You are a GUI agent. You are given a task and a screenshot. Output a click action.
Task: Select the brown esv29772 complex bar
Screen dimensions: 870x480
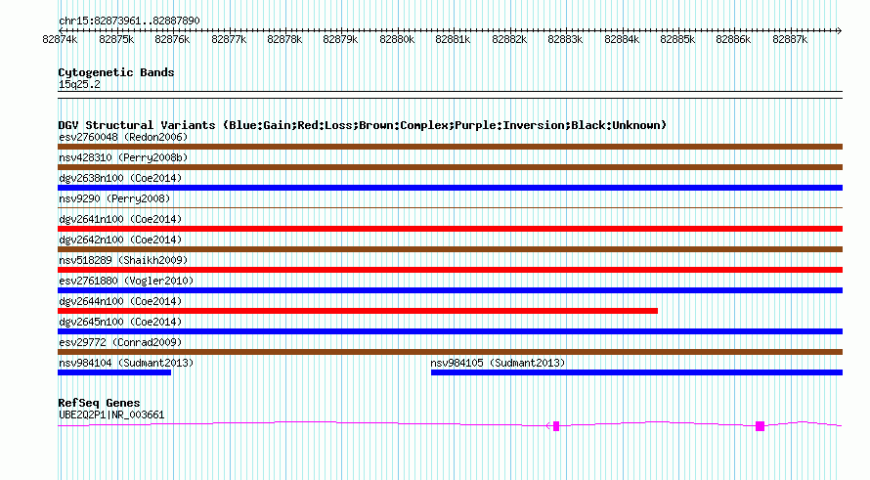click(450, 352)
